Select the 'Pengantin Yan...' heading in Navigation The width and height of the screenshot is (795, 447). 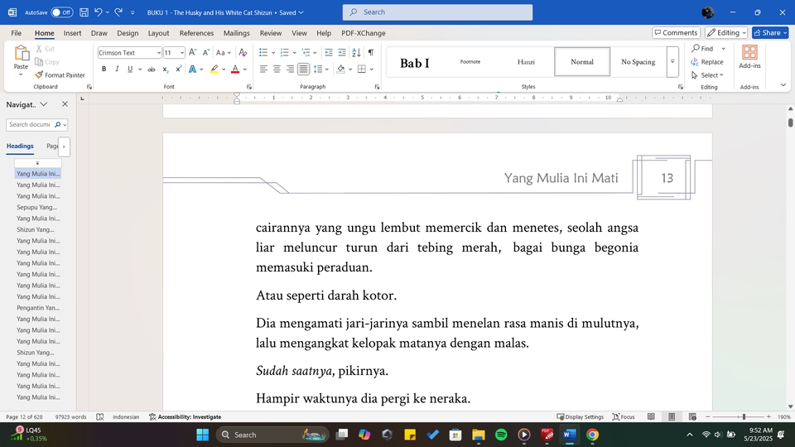(38, 308)
